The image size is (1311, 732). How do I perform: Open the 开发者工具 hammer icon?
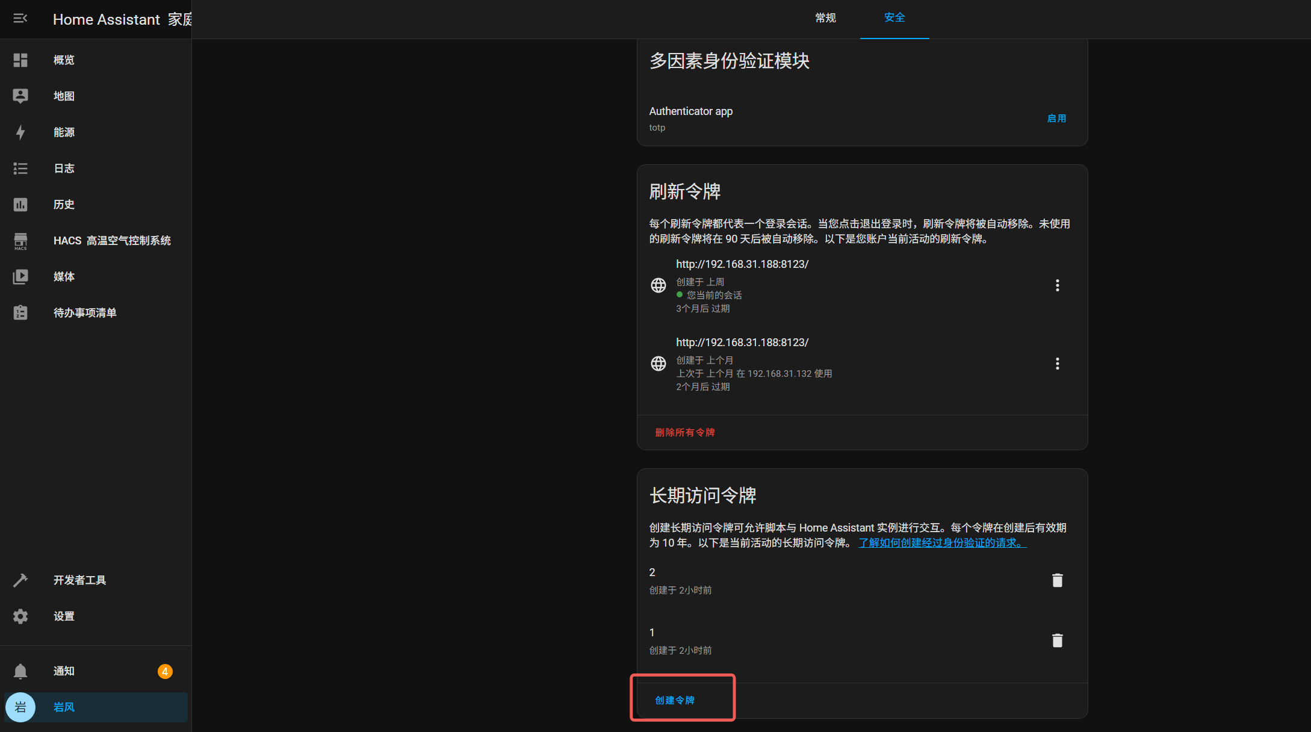tap(20, 580)
